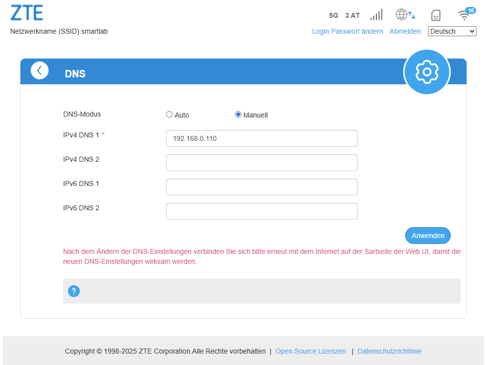485x365 pixels.
Task: Click the IPv4 DNS 2 input field
Action: click(261, 163)
